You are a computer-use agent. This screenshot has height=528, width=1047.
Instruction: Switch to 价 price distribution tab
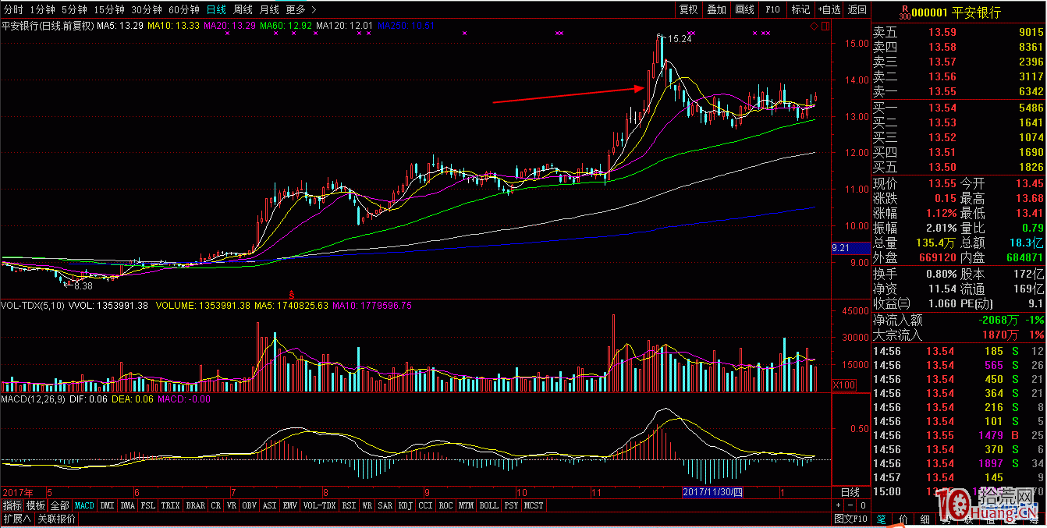tap(903, 519)
